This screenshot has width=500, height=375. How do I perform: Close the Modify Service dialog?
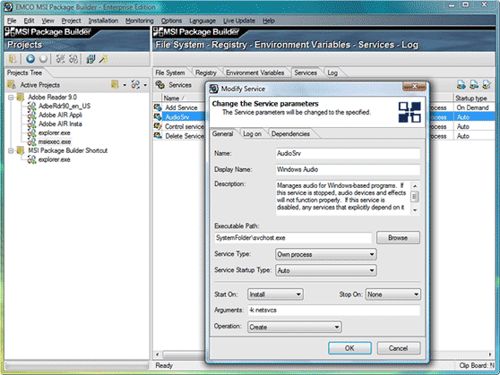tap(414, 86)
